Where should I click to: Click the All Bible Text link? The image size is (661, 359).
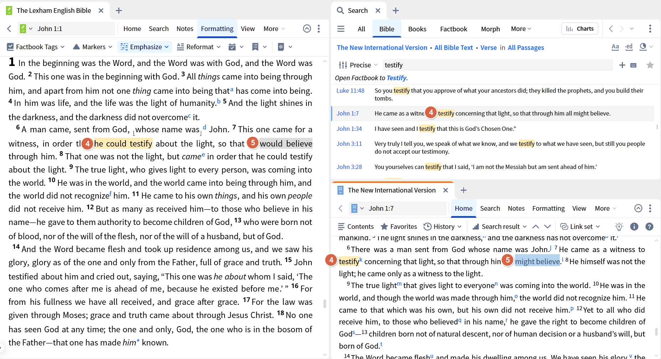(454, 47)
